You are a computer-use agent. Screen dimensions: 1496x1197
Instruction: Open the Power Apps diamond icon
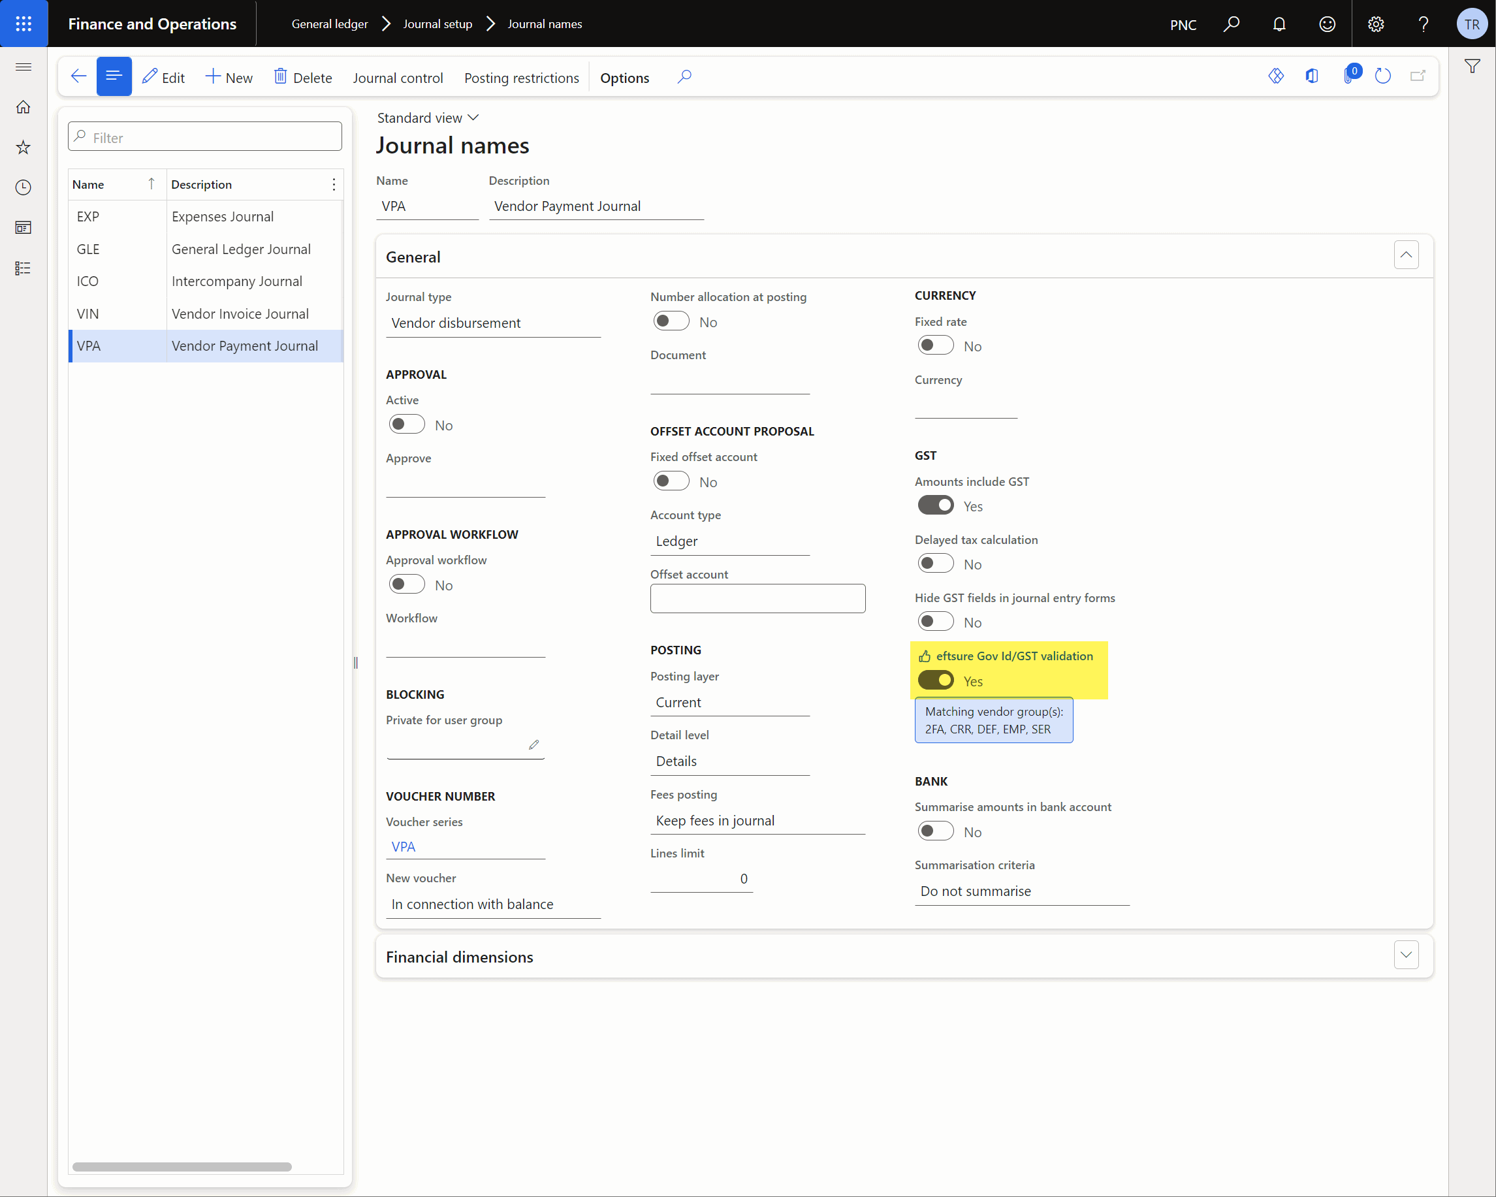(x=1276, y=76)
